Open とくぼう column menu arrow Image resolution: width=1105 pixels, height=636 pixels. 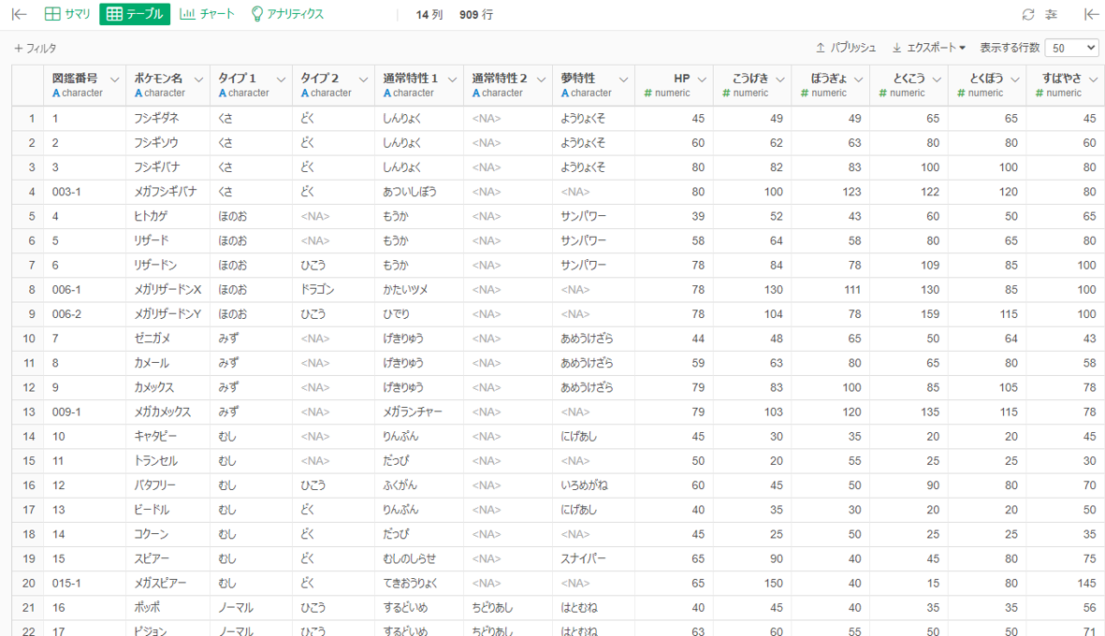(1015, 79)
